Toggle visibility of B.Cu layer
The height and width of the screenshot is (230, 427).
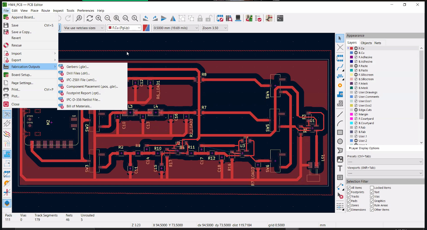click(356, 53)
